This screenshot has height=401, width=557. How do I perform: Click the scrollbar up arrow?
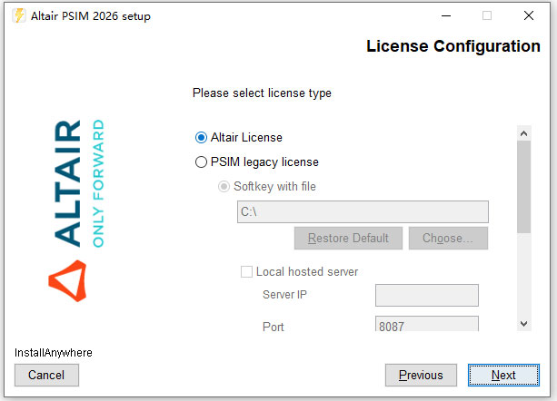click(523, 133)
